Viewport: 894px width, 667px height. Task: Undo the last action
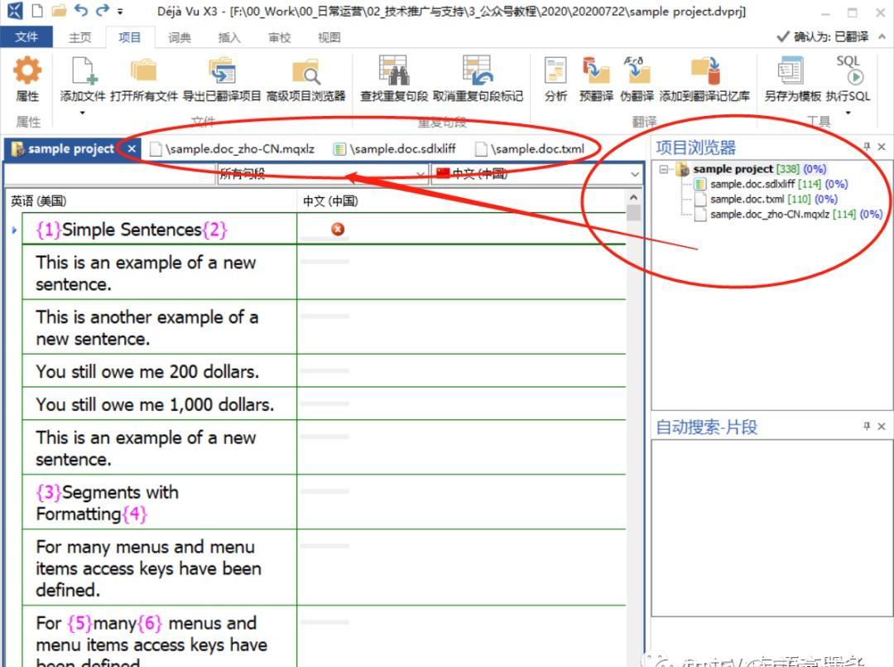(x=81, y=10)
